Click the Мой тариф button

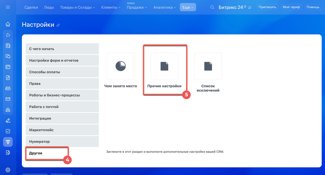tap(291, 7)
